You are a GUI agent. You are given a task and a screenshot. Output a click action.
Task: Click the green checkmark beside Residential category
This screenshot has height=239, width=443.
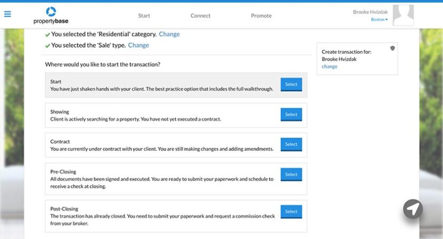pyautogui.click(x=48, y=34)
